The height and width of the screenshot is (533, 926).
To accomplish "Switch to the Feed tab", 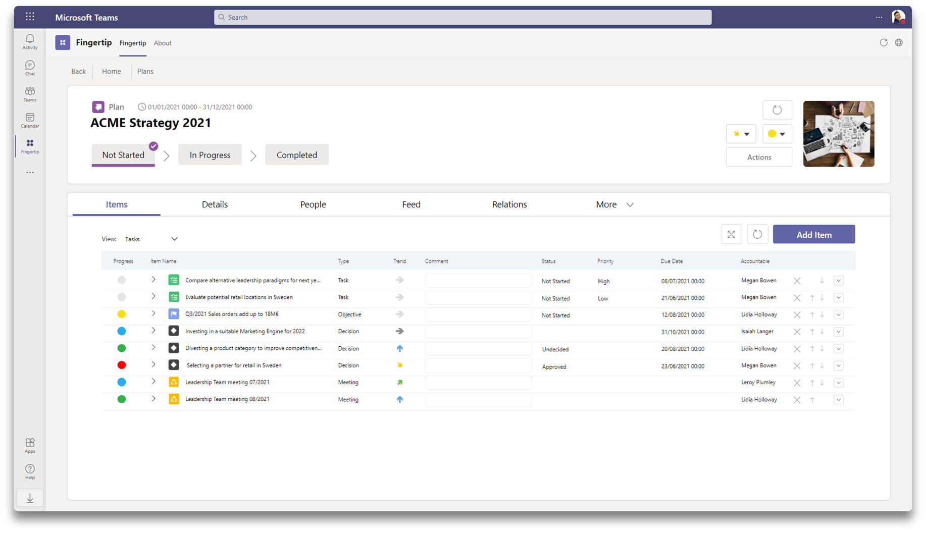I will [411, 204].
